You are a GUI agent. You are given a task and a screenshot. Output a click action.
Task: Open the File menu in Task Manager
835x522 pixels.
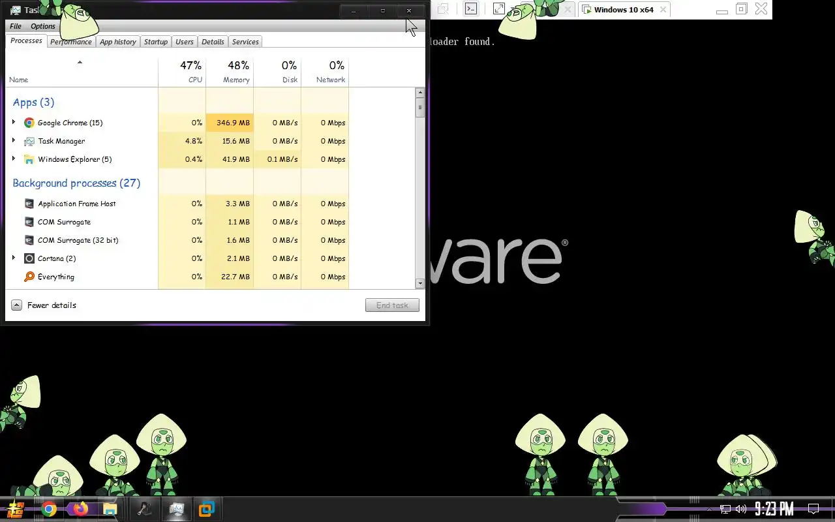point(16,26)
